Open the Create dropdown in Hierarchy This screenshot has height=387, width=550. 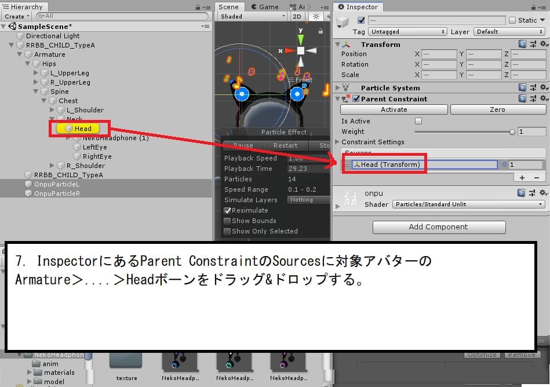tap(16, 16)
